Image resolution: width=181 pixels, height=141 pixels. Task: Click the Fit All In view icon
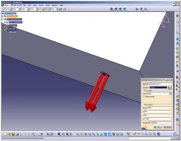82,134
